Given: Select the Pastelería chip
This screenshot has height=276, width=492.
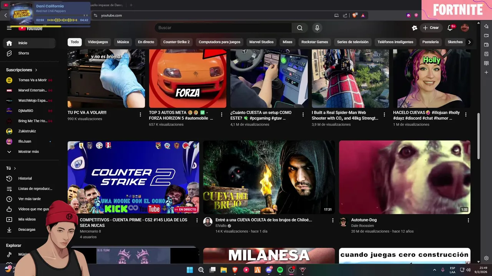Looking at the screenshot, I should 430,42.
